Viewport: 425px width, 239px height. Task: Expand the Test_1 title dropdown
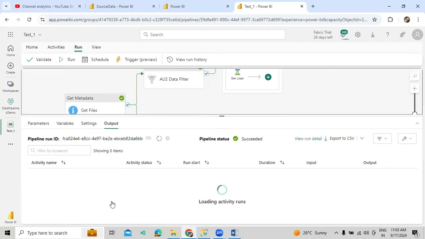40,35
